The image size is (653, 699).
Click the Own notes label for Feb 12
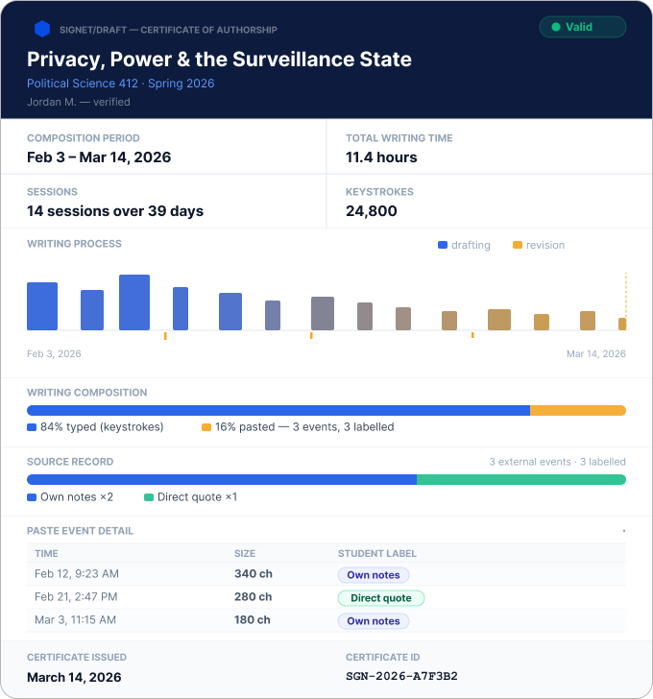[x=374, y=574]
